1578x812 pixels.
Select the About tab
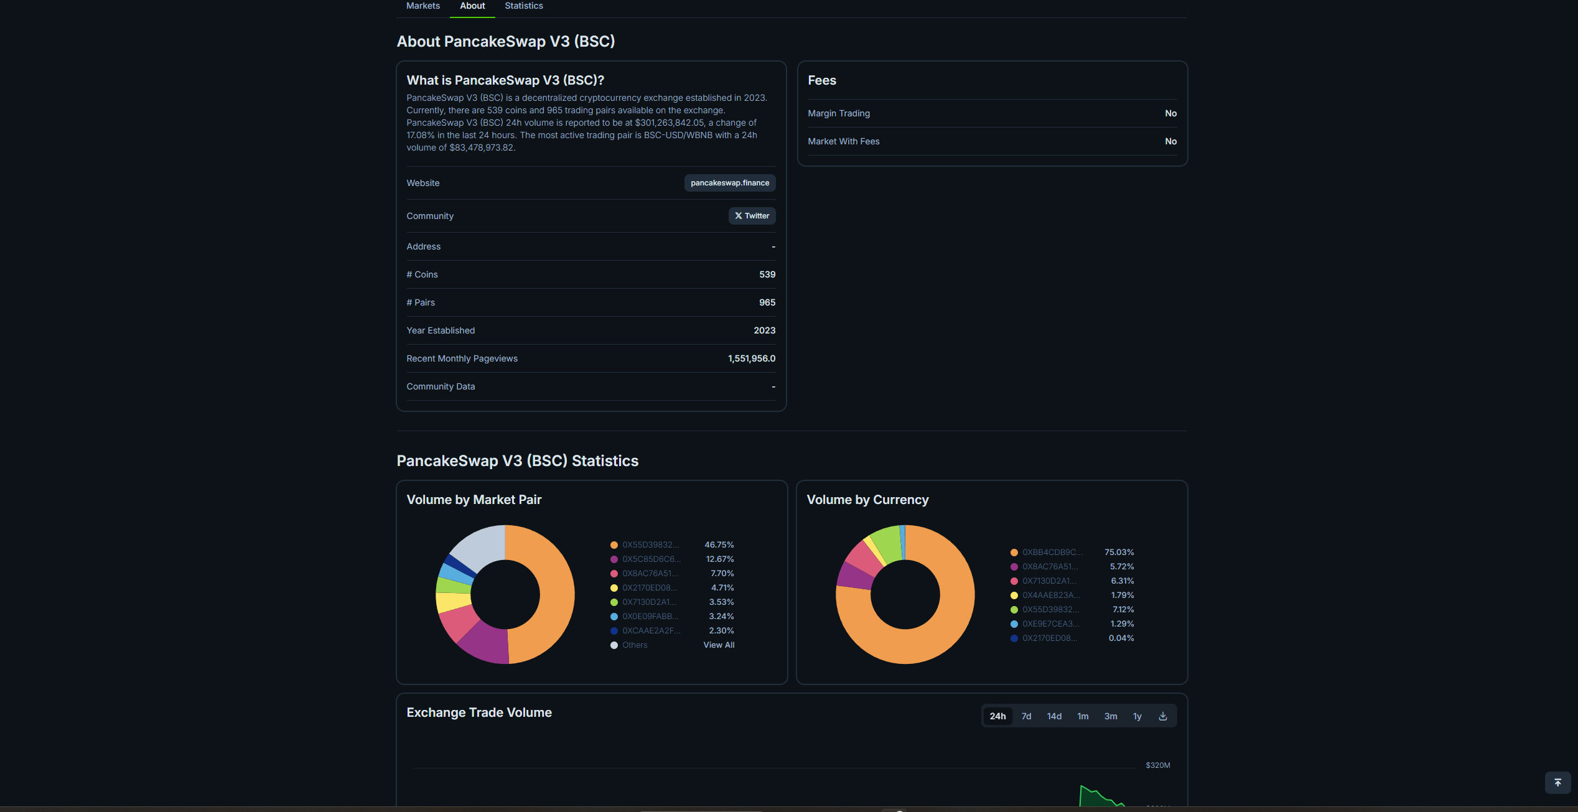pyautogui.click(x=472, y=6)
